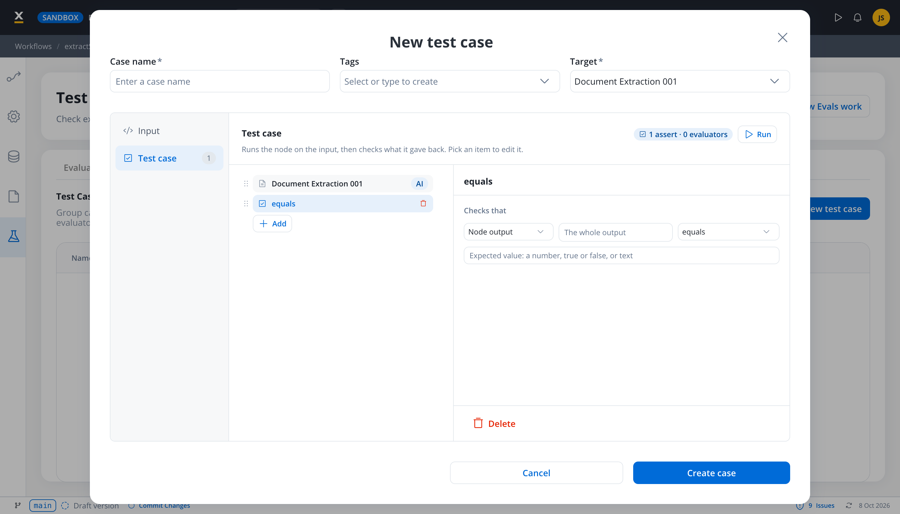Open the Node output dropdown
This screenshot has width=900, height=514.
click(x=508, y=232)
